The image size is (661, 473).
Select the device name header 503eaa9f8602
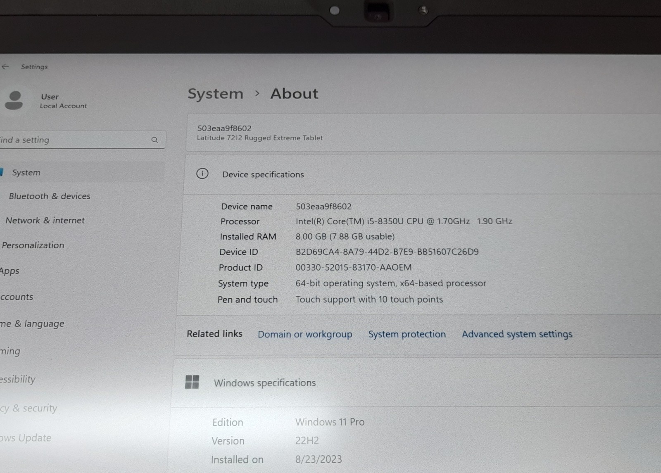coord(224,128)
